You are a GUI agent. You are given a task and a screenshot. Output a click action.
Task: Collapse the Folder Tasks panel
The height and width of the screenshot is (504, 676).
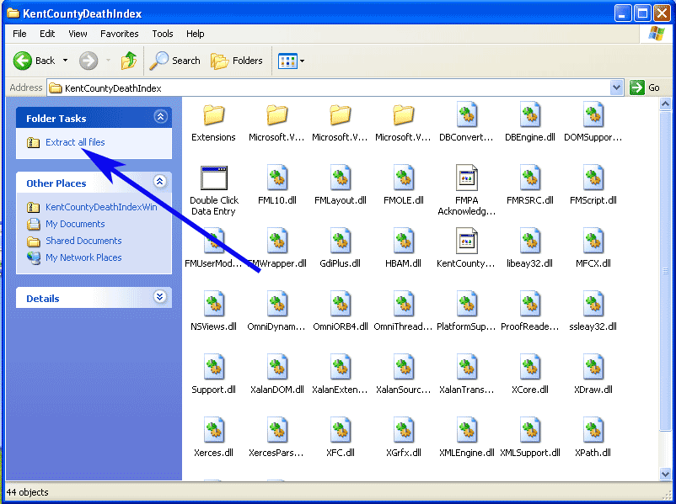coord(160,117)
